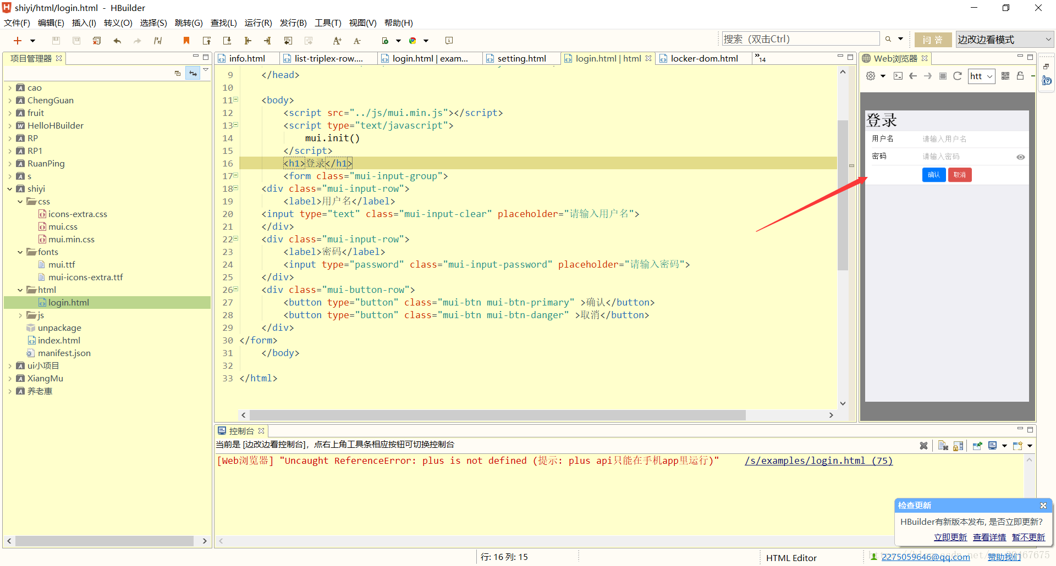Toggle code fold on line 17
This screenshot has height=566, width=1056.
pos(236,176)
